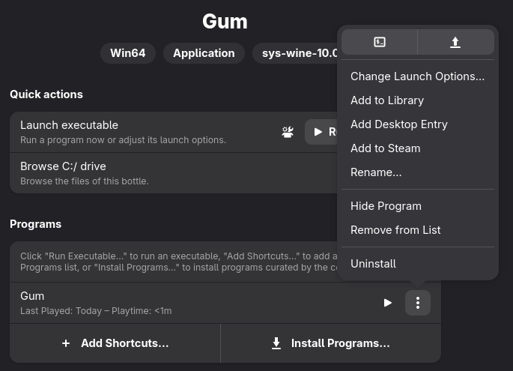Select Change Launch Options from menu
Image resolution: width=513 pixels, height=371 pixels.
tap(417, 76)
